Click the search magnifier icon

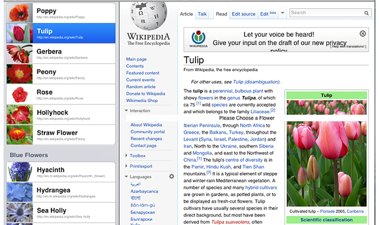click(367, 13)
